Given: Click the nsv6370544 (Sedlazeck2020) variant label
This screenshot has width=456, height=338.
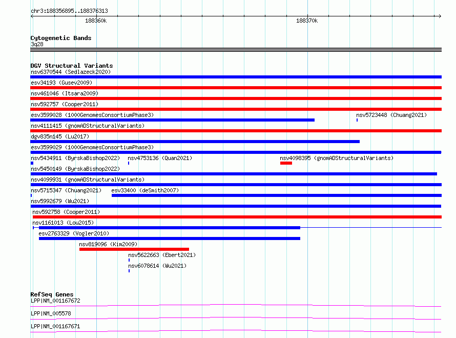Looking at the screenshot, I should point(71,72).
